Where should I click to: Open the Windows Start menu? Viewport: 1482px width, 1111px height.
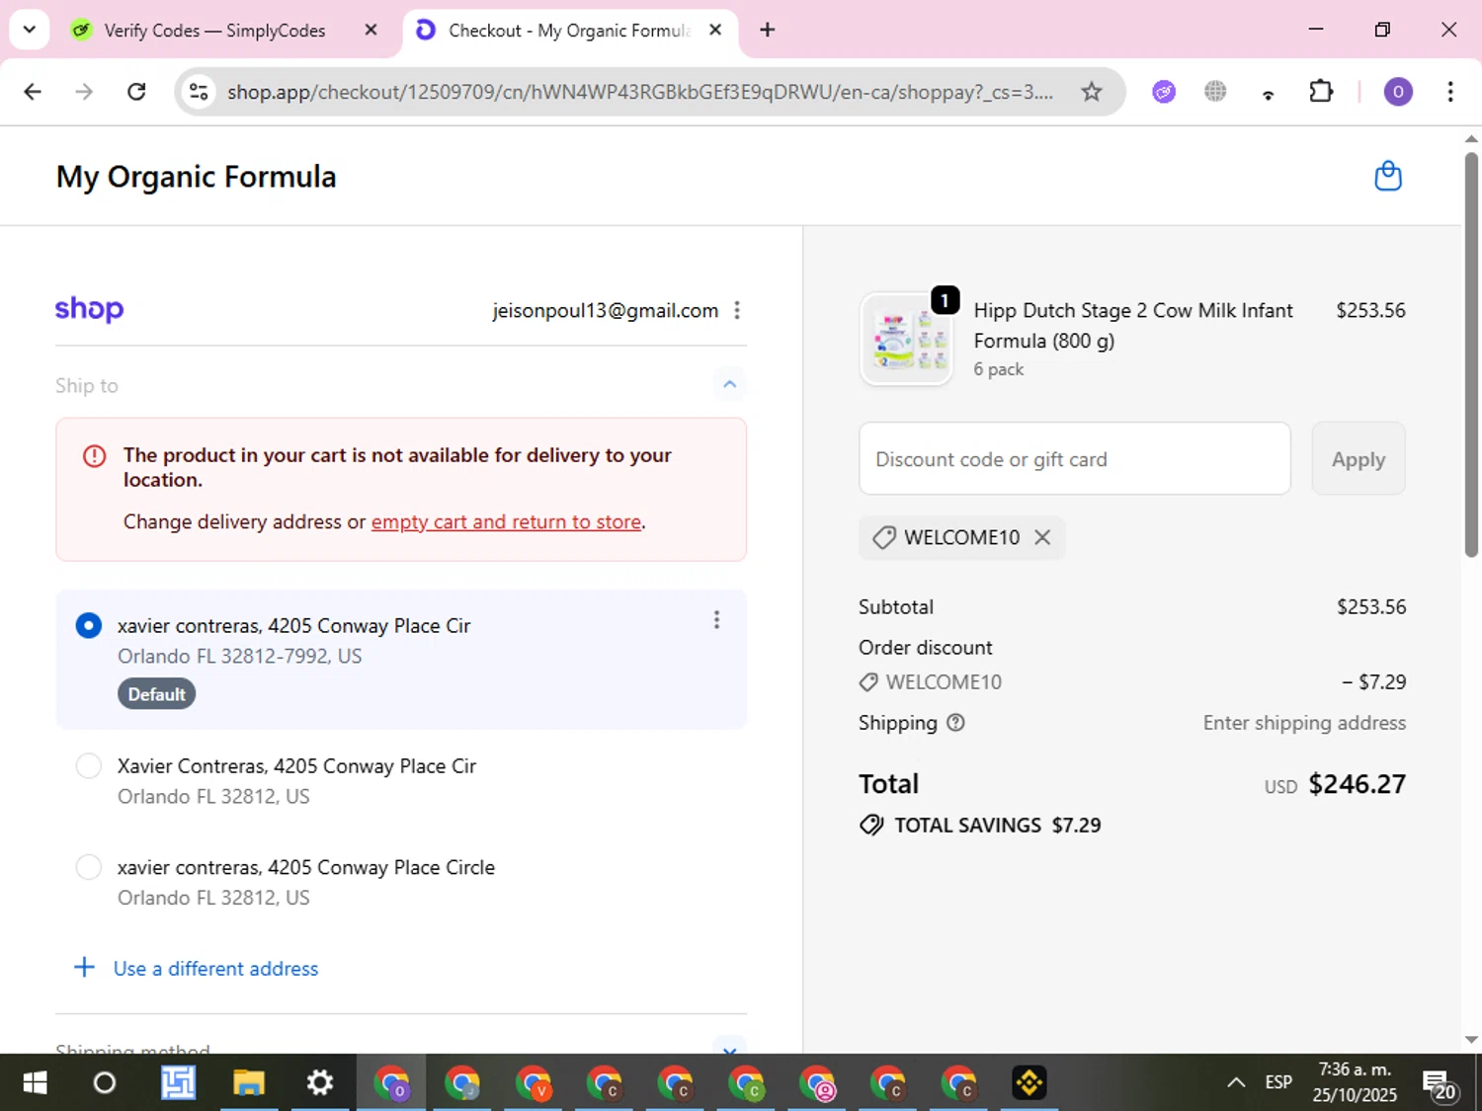click(35, 1083)
